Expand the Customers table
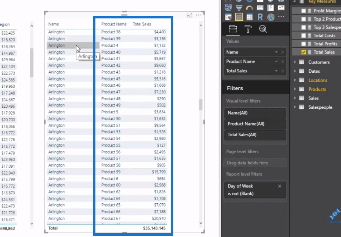 (x=295, y=62)
